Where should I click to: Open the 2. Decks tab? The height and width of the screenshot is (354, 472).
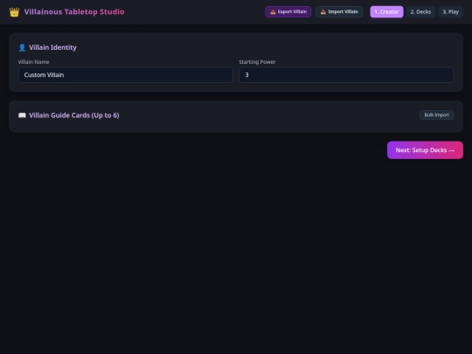(420, 11)
